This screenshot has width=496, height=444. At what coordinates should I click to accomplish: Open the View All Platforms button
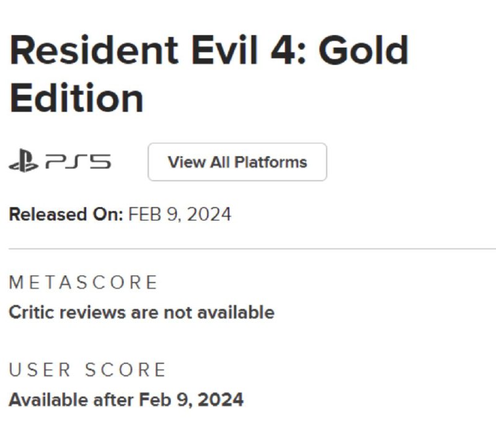click(x=237, y=162)
